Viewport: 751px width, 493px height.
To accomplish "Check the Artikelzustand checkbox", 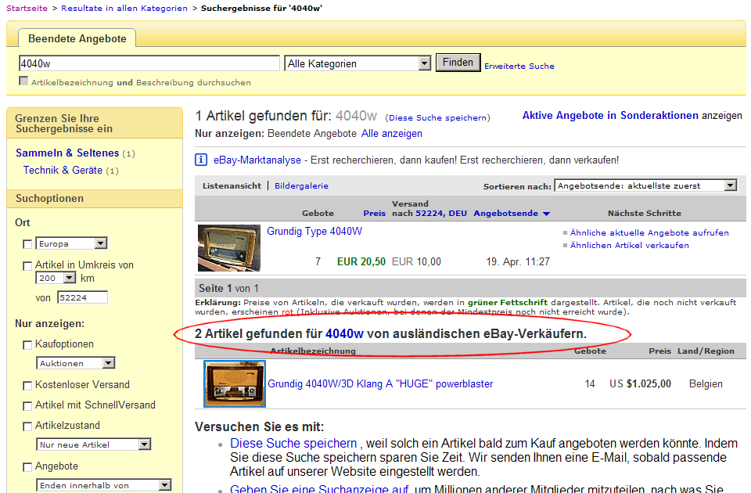I will point(27,426).
